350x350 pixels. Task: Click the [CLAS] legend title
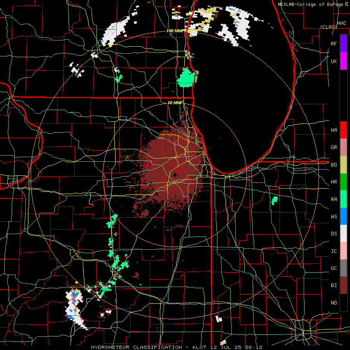[x=329, y=27]
